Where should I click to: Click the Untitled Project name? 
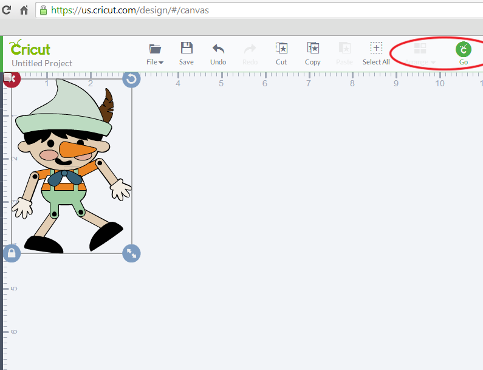pyautogui.click(x=42, y=63)
